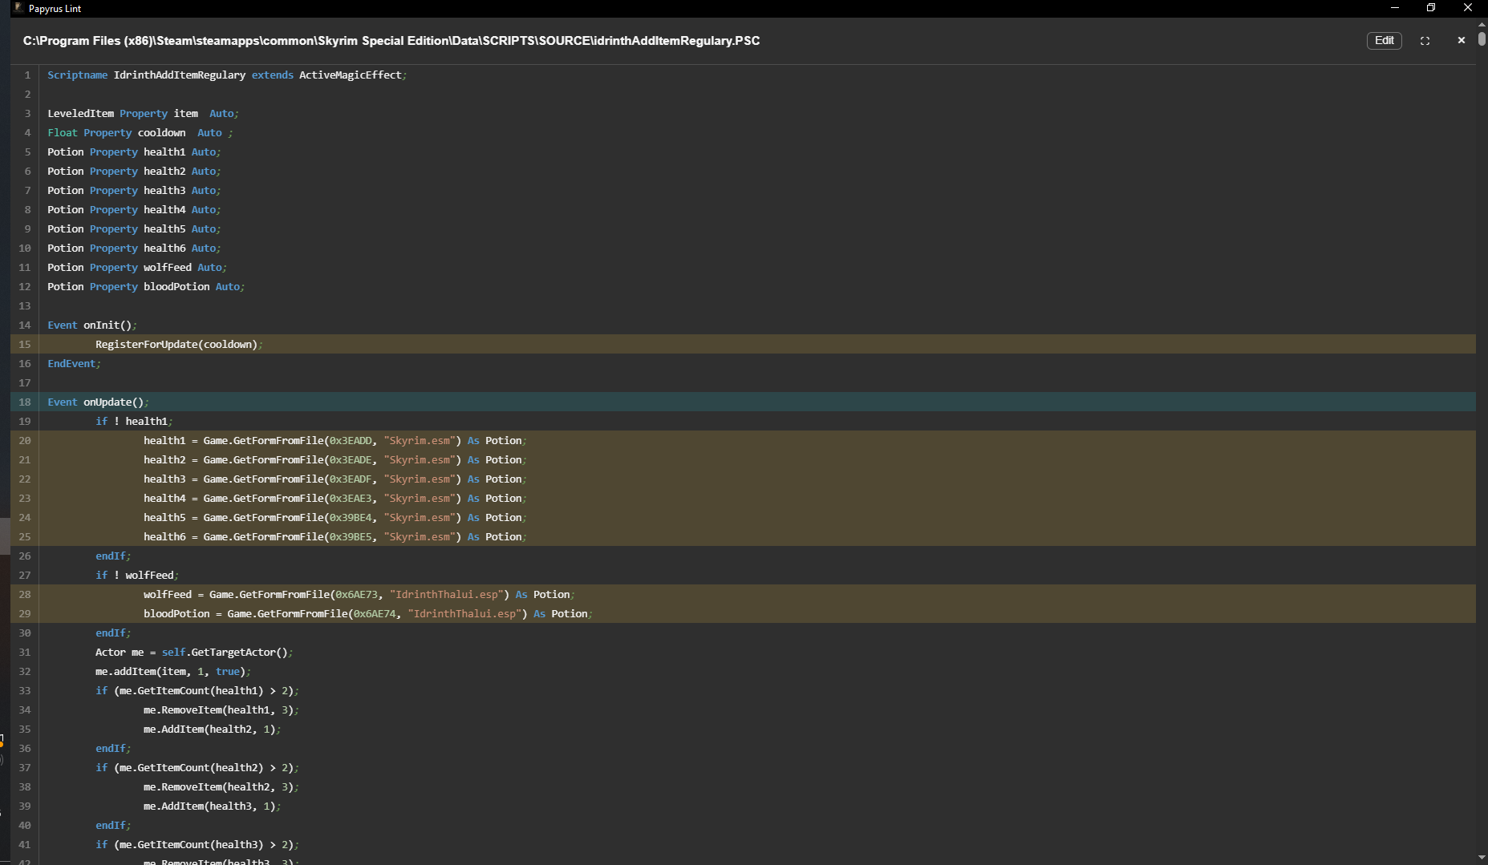1488x865 pixels.
Task: Click line if me.GetItemCount(health3) > 2
Action: (197, 844)
